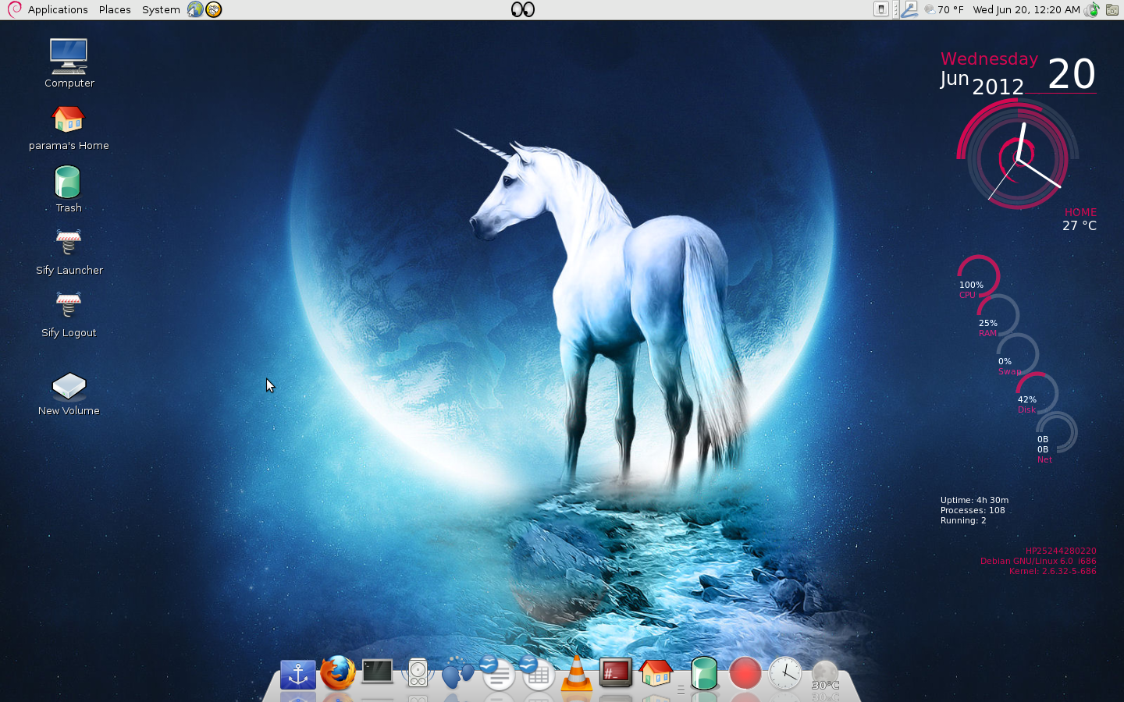This screenshot has width=1124, height=702.
Task: Open the terminal laptop icon in dock
Action: (x=377, y=671)
